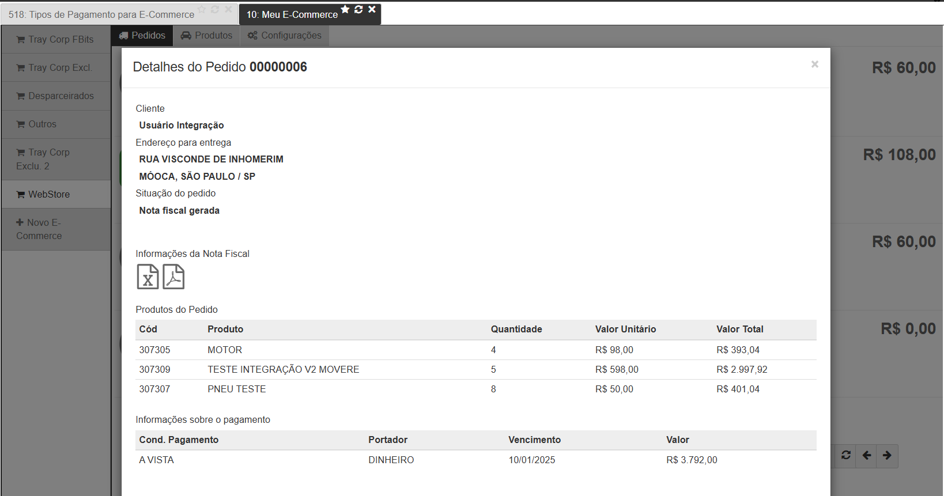Close the Tipos de Pagamento tab

pos(228,10)
